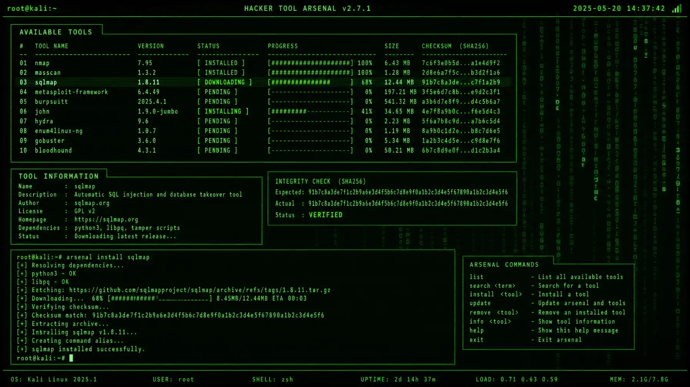The width and height of the screenshot is (690, 387).
Task: Click the HACKER TOOL ARSENAL v2.7.1 title
Action: pos(308,8)
